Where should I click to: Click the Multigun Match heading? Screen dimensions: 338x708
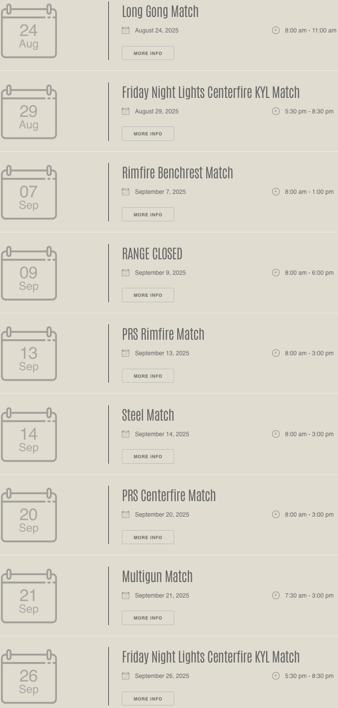157,577
